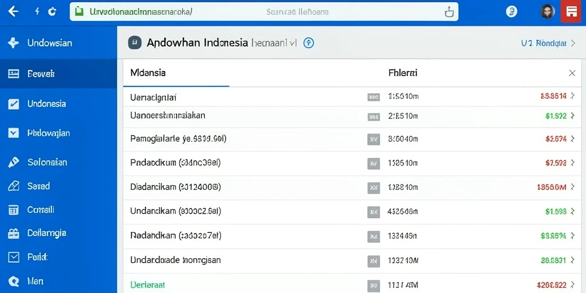Screen dimensions: 586x293
Task: Expand the Diadanikam row chevron
Action: [x=572, y=187]
